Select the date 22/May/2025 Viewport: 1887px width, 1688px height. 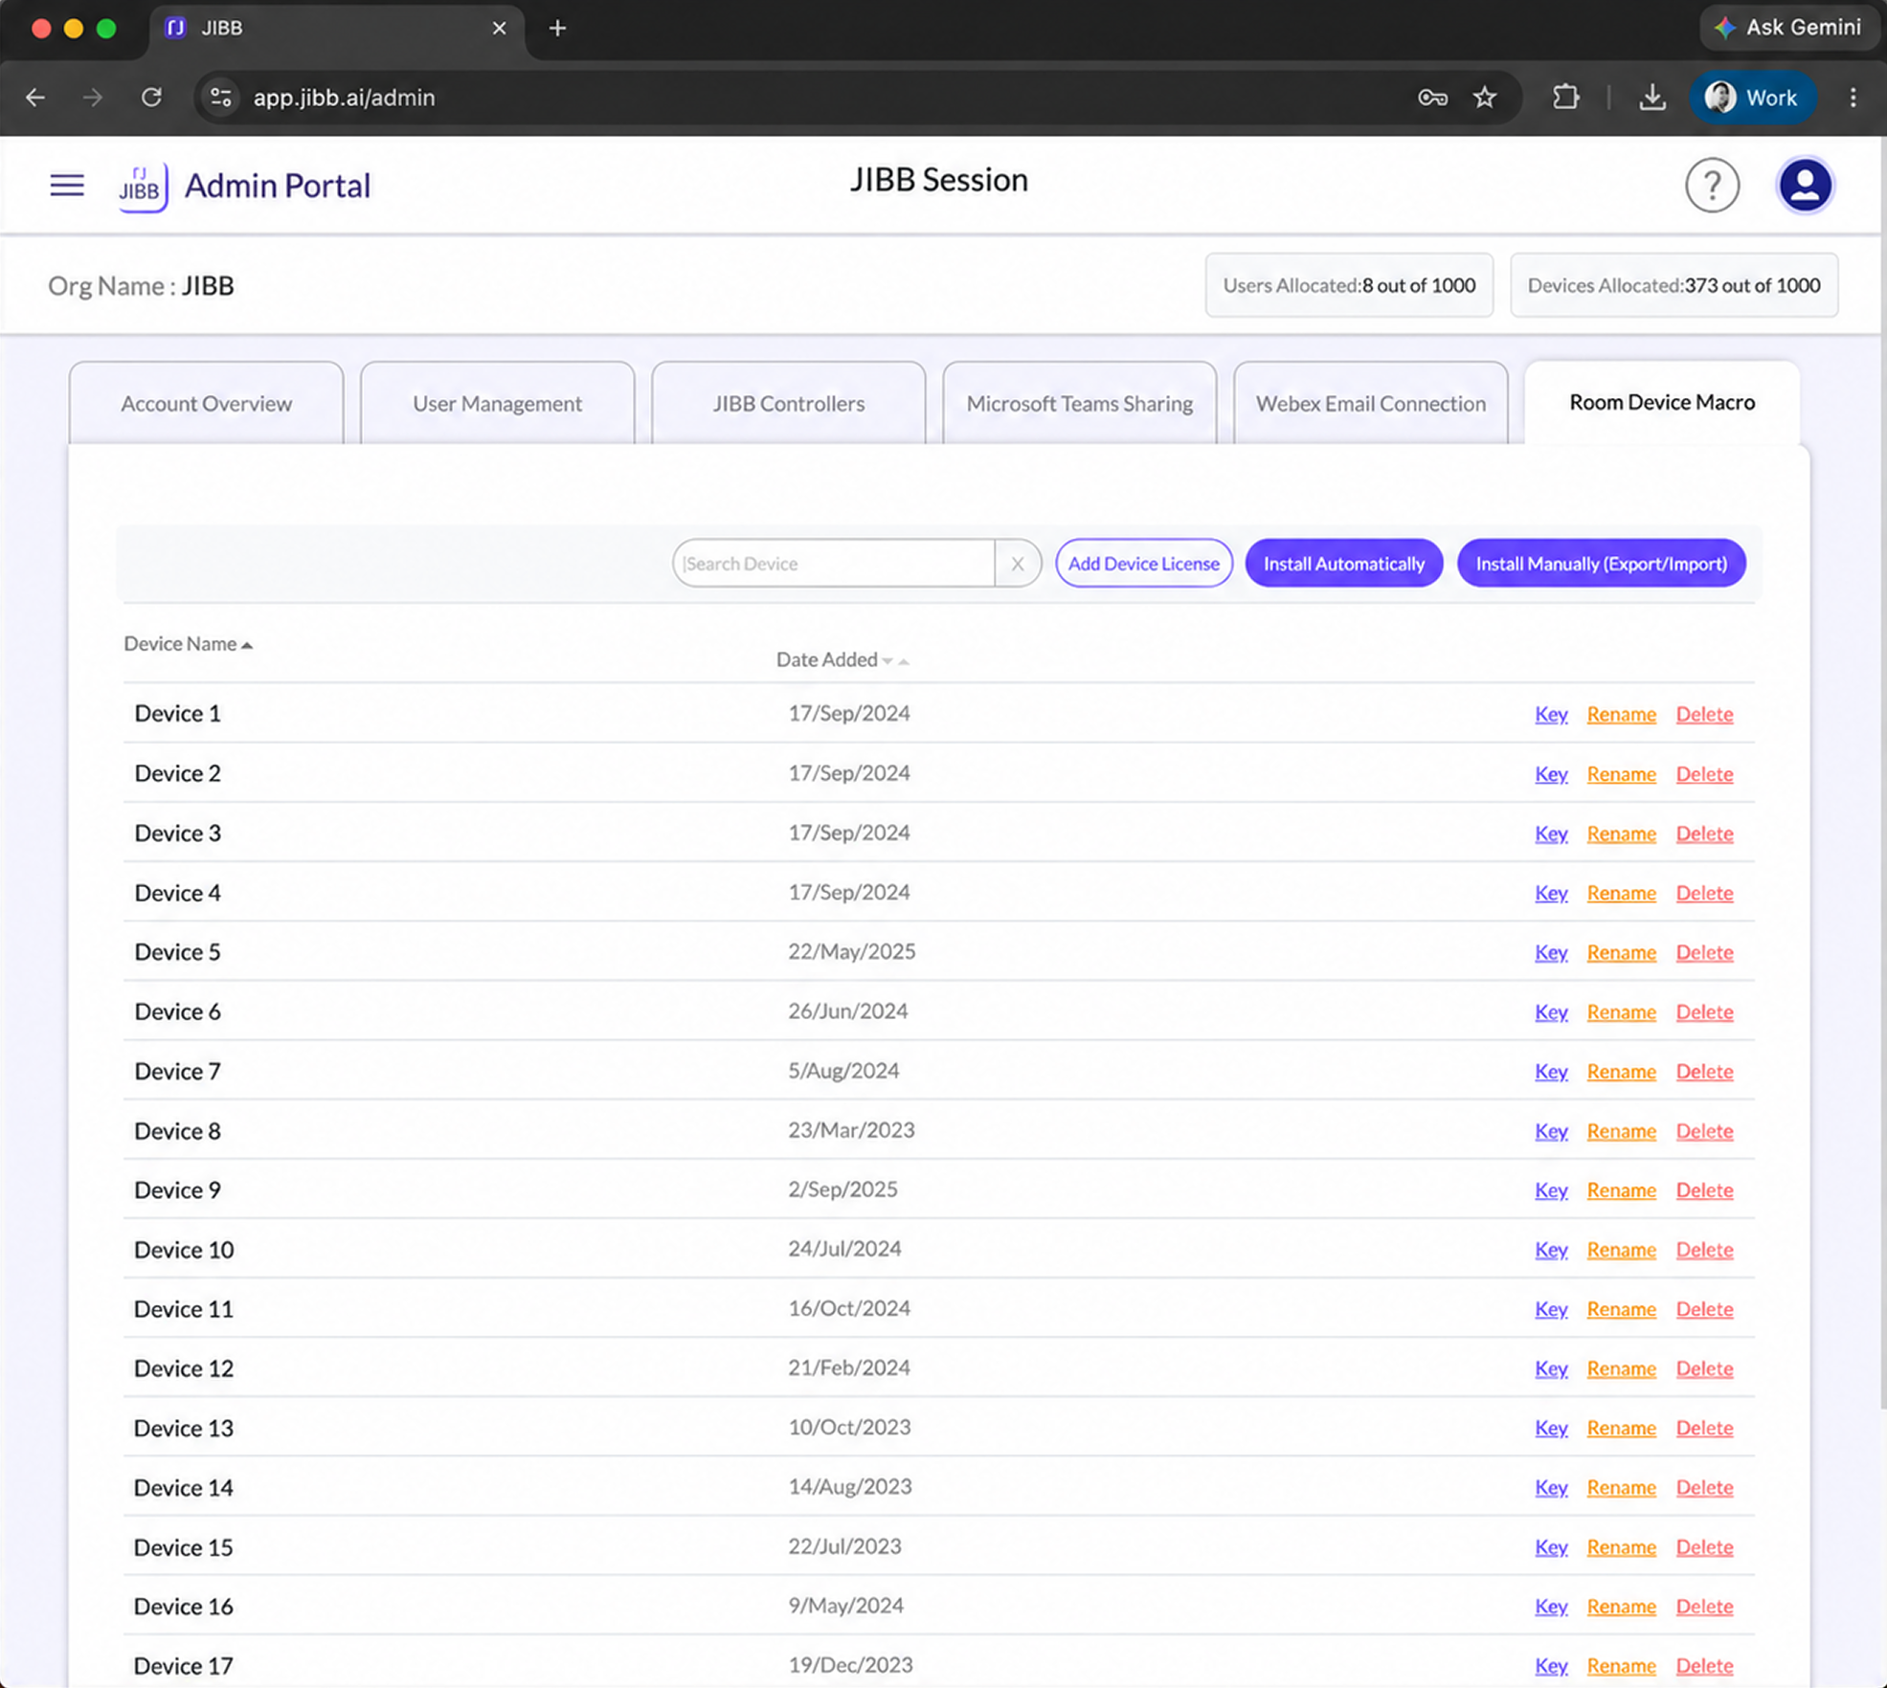851,951
